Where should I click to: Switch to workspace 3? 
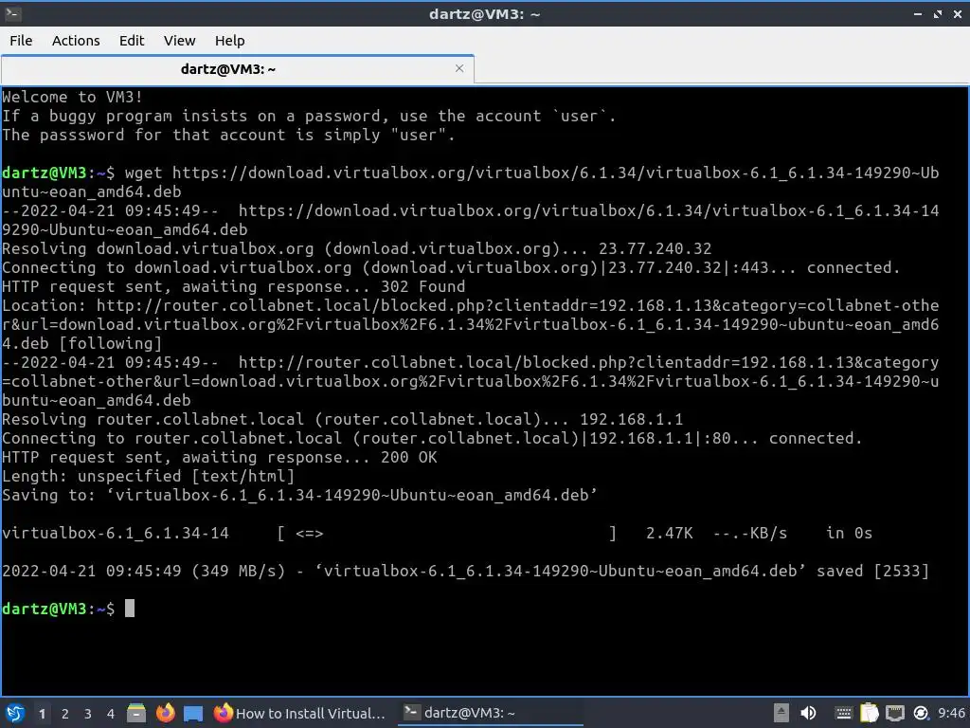88,714
